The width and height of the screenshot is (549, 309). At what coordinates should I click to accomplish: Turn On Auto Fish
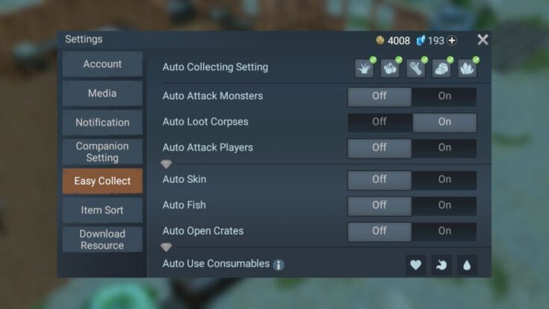[x=444, y=205]
